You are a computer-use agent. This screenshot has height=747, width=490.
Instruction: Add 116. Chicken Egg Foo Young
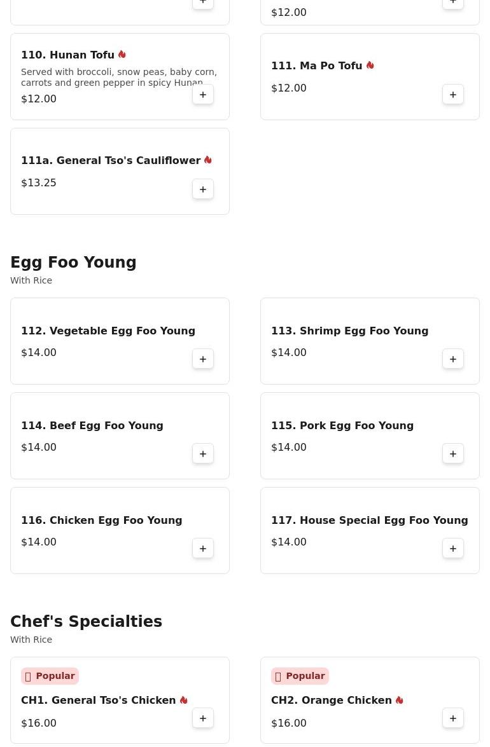202,549
